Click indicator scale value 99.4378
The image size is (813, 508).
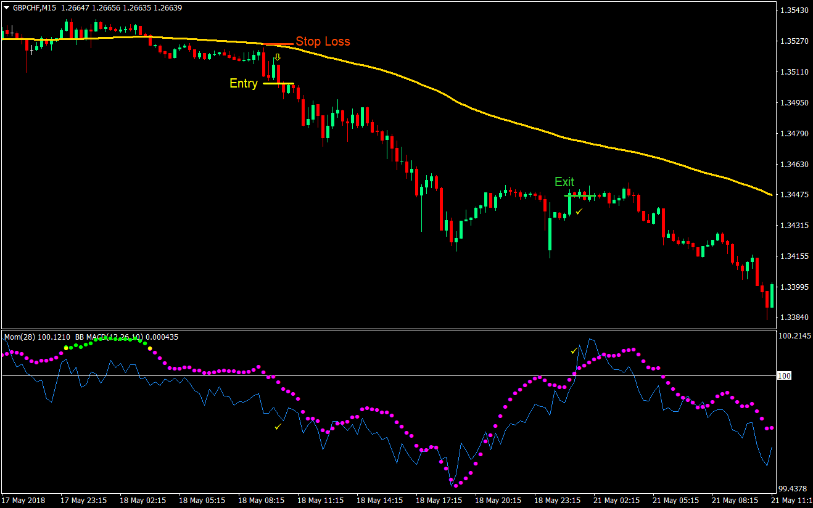793,488
